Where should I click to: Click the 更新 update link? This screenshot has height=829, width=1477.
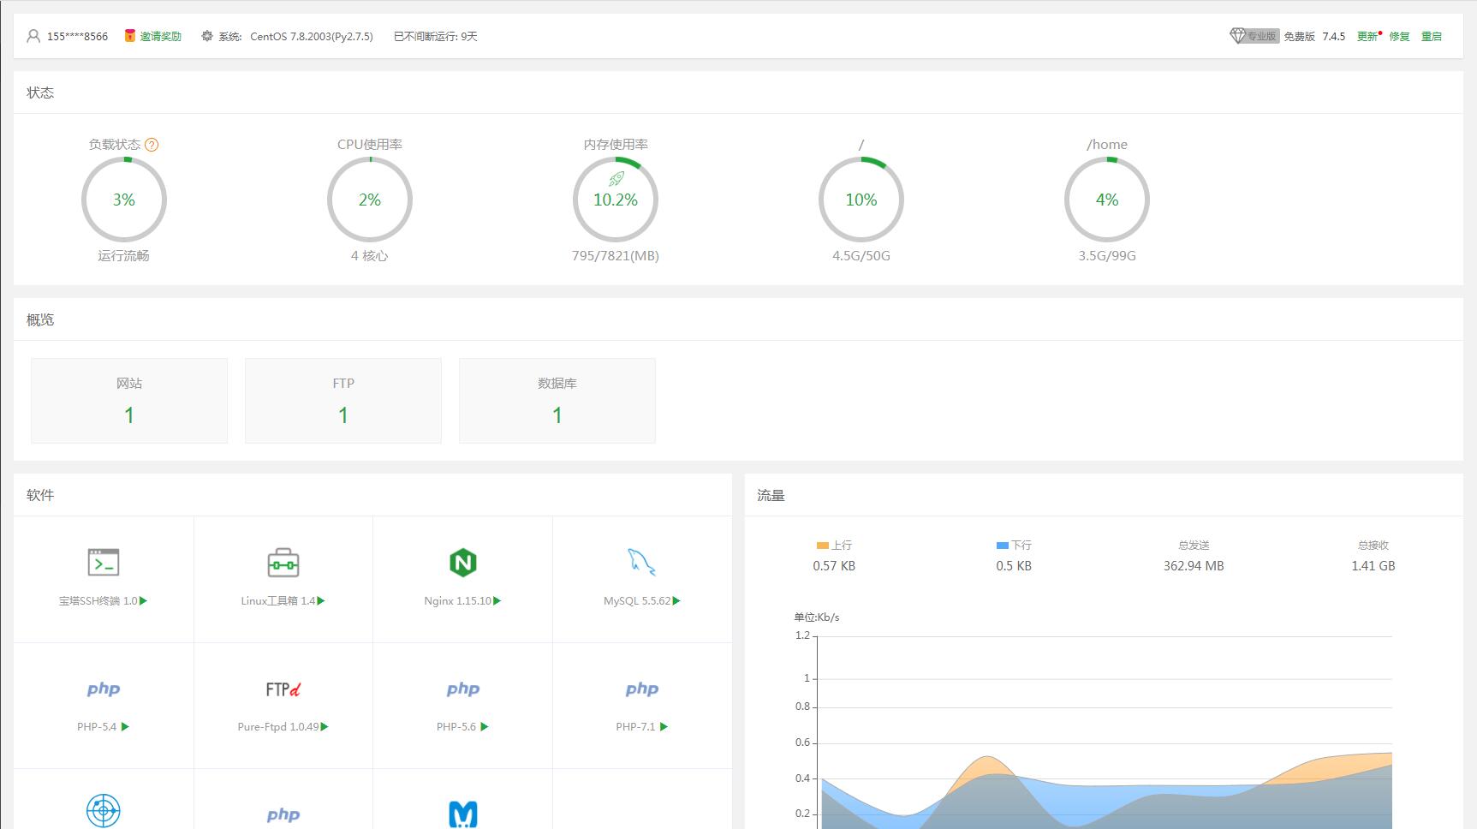(1367, 36)
